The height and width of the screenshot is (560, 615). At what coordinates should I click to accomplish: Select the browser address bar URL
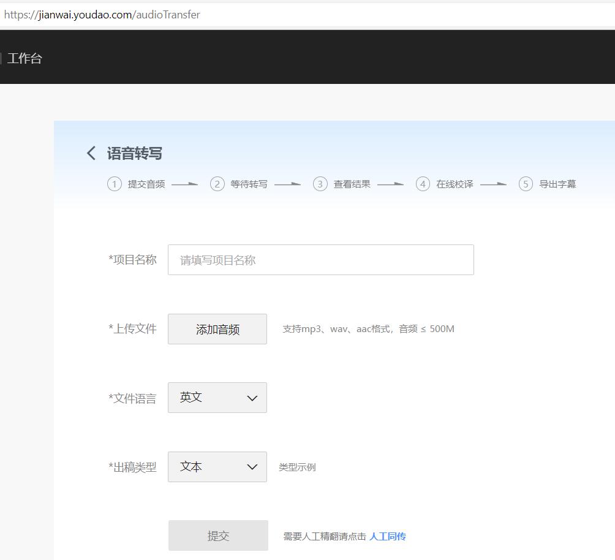pos(101,15)
